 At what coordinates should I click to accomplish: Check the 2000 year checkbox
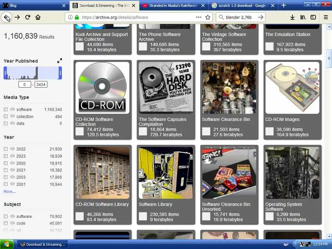[x=6, y=163]
